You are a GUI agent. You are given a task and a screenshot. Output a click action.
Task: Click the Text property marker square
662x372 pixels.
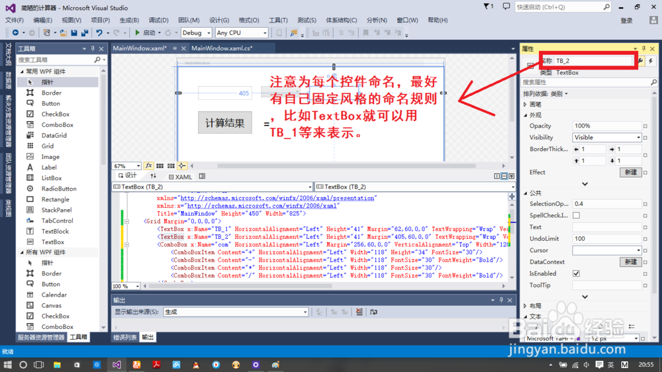click(x=645, y=227)
